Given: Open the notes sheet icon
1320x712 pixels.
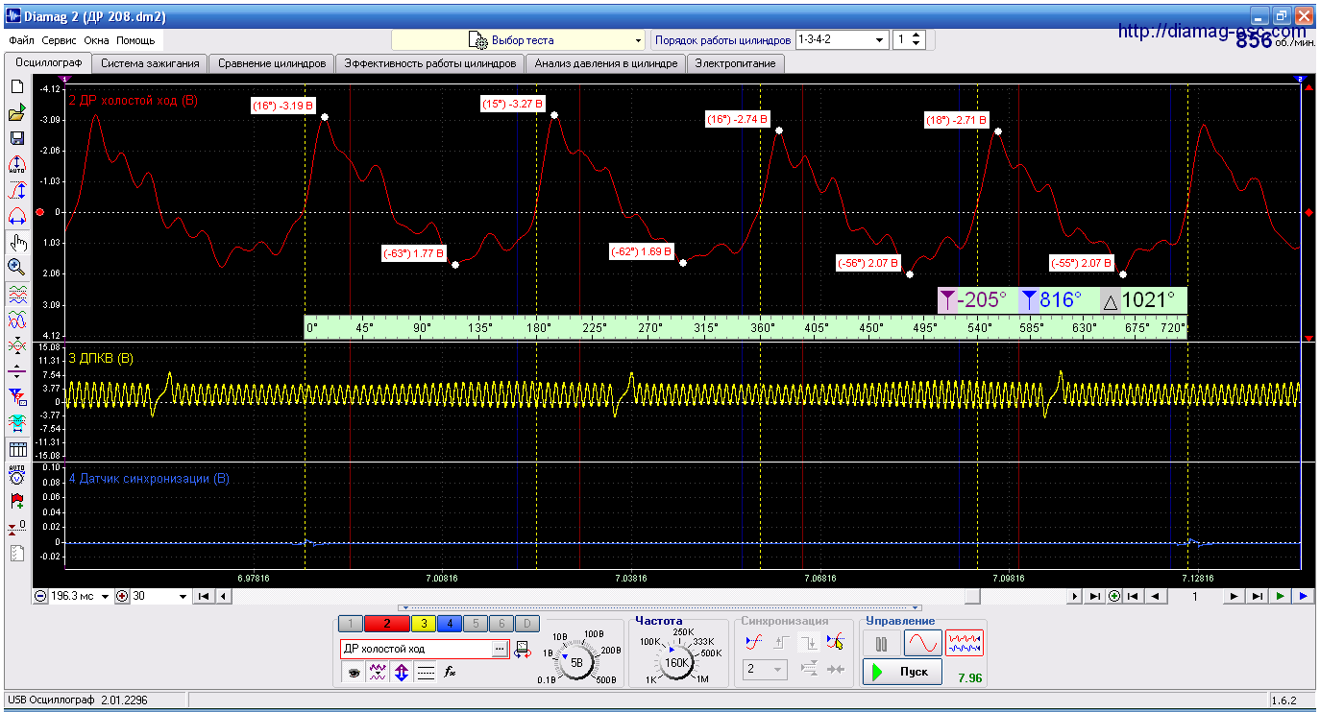Looking at the screenshot, I should pyautogui.click(x=16, y=554).
